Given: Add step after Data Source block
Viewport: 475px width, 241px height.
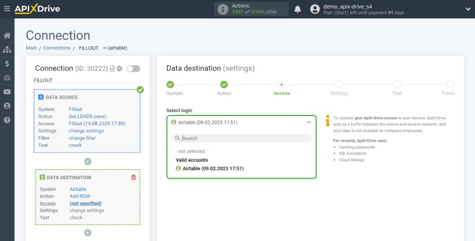Looking at the screenshot, I should tap(88, 161).
